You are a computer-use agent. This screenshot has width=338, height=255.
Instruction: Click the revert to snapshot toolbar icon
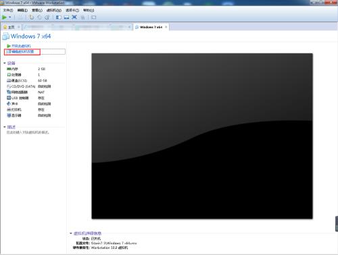[x=39, y=18]
